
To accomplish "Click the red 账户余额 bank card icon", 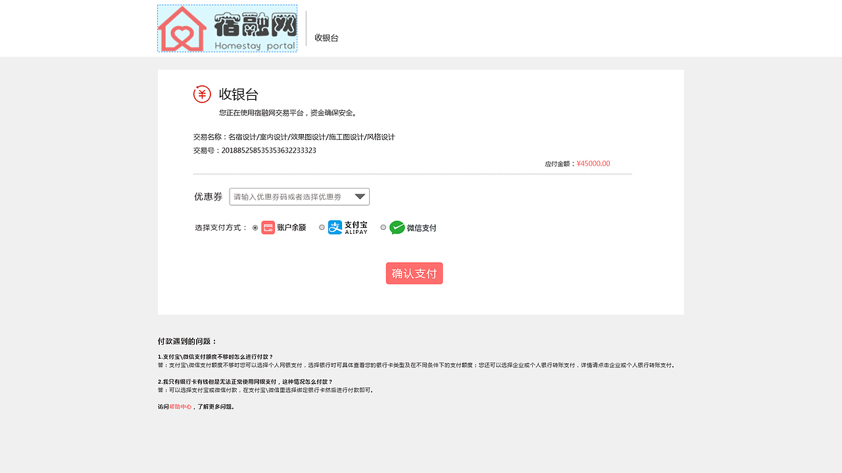I will click(268, 227).
